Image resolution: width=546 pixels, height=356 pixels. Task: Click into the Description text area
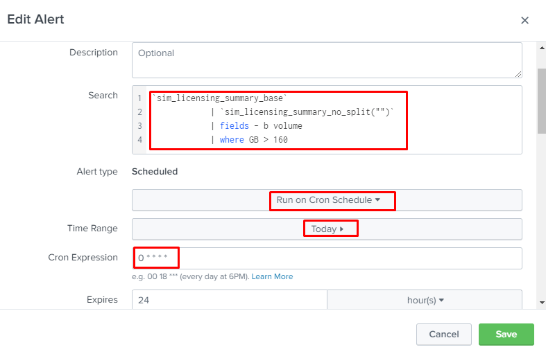tap(327, 60)
